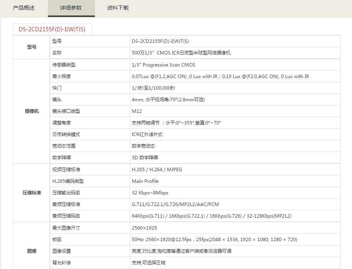Select the 详细参数 tab
The image size is (352, 269).
click(x=71, y=8)
